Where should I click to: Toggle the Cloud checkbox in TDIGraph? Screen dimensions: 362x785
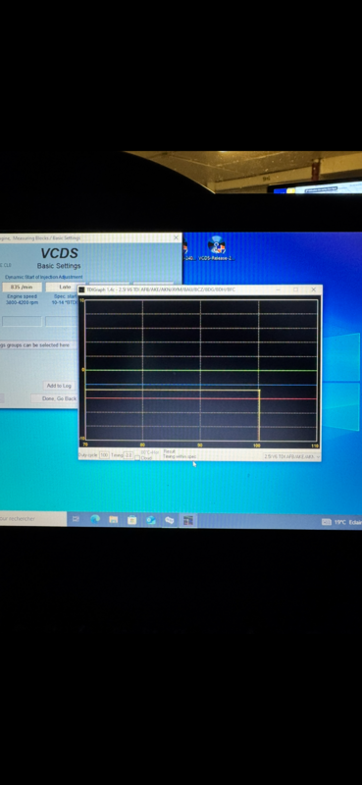pyautogui.click(x=137, y=458)
